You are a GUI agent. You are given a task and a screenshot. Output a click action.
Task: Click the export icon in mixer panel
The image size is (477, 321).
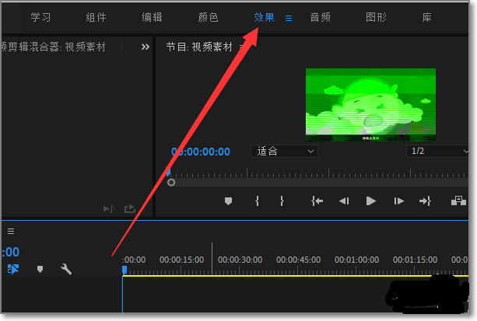click(x=130, y=208)
